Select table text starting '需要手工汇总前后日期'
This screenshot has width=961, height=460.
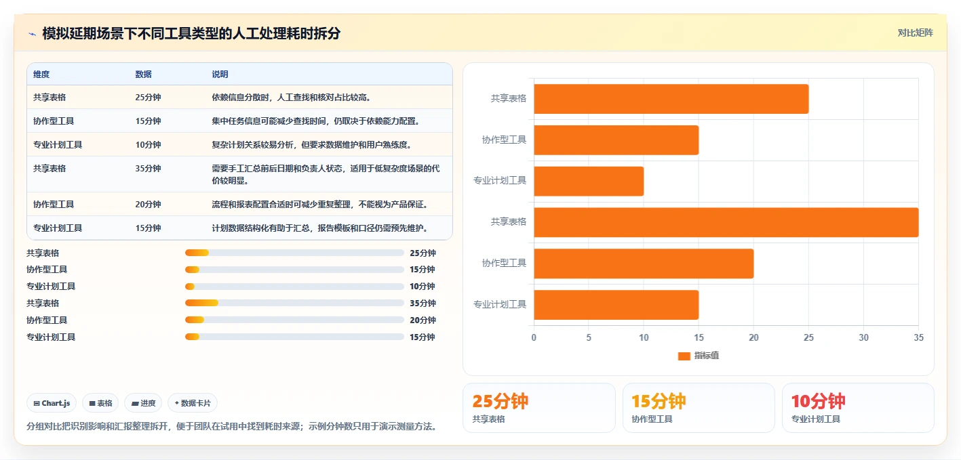point(326,174)
